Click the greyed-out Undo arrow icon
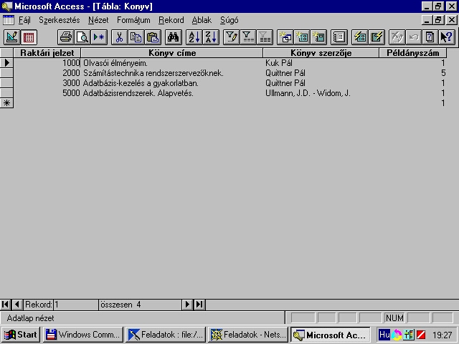The width and height of the screenshot is (459, 344). click(x=414, y=37)
